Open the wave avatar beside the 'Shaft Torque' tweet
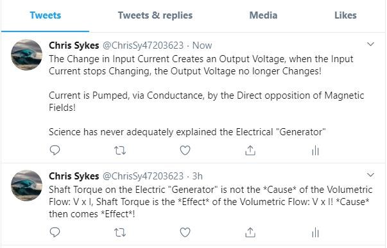This screenshot has width=387, height=248. point(27,185)
